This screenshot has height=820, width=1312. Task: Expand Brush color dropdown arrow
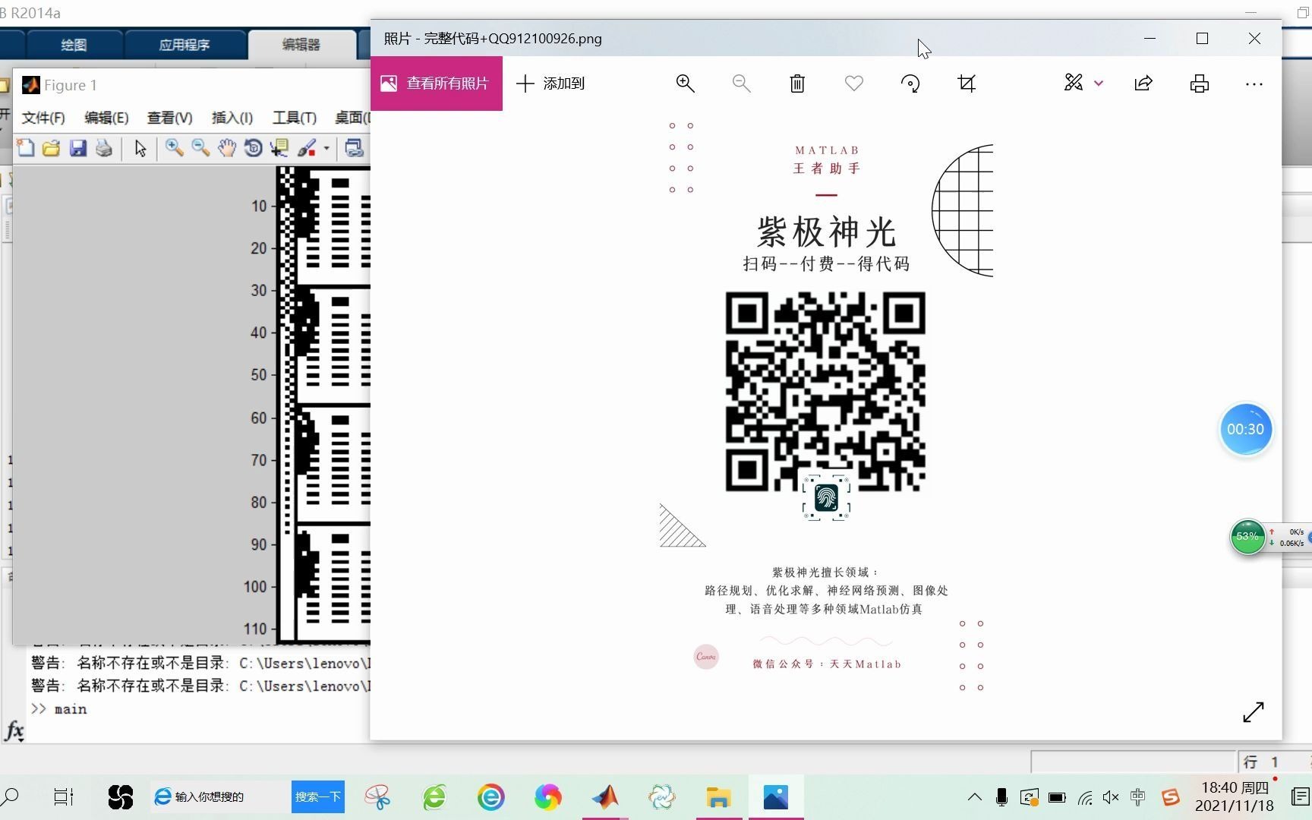pyautogui.click(x=326, y=148)
